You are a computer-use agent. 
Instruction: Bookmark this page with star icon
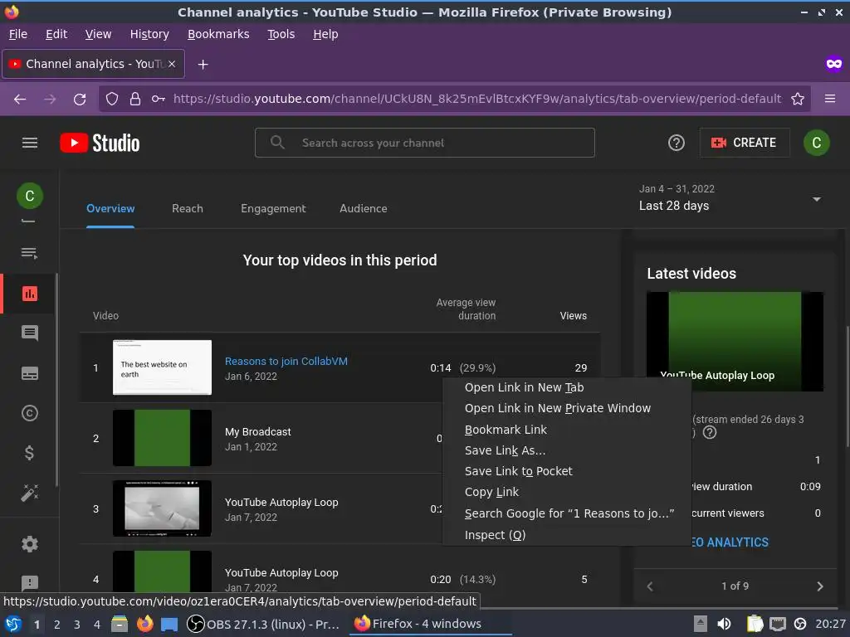pos(798,99)
